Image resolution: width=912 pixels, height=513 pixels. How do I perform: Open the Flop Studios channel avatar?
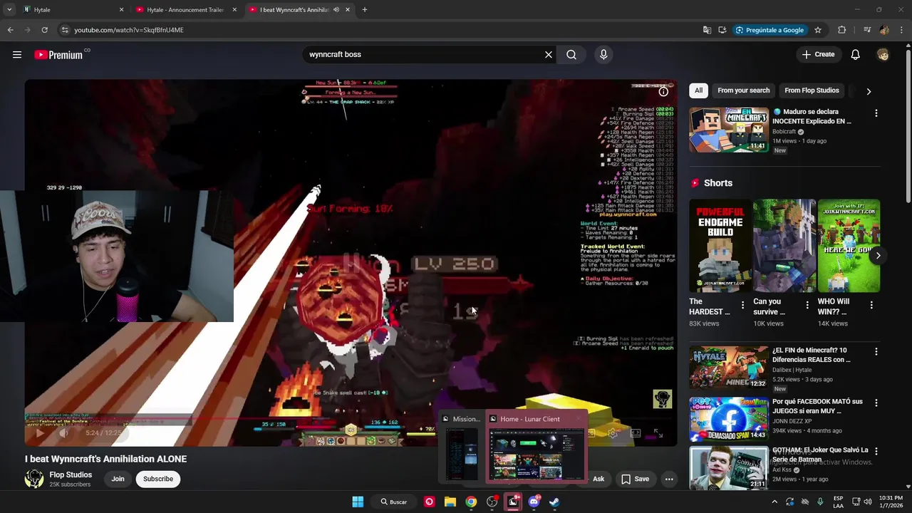34,479
